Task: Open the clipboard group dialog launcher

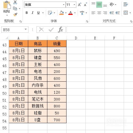Action: click(x=20, y=21)
